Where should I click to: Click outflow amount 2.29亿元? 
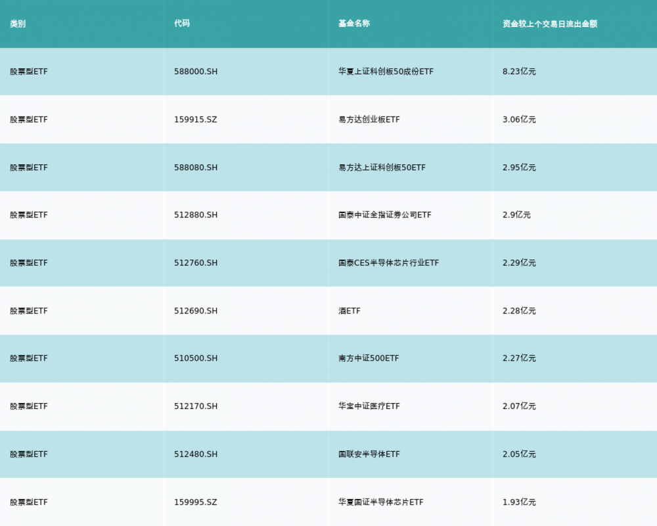coord(519,263)
